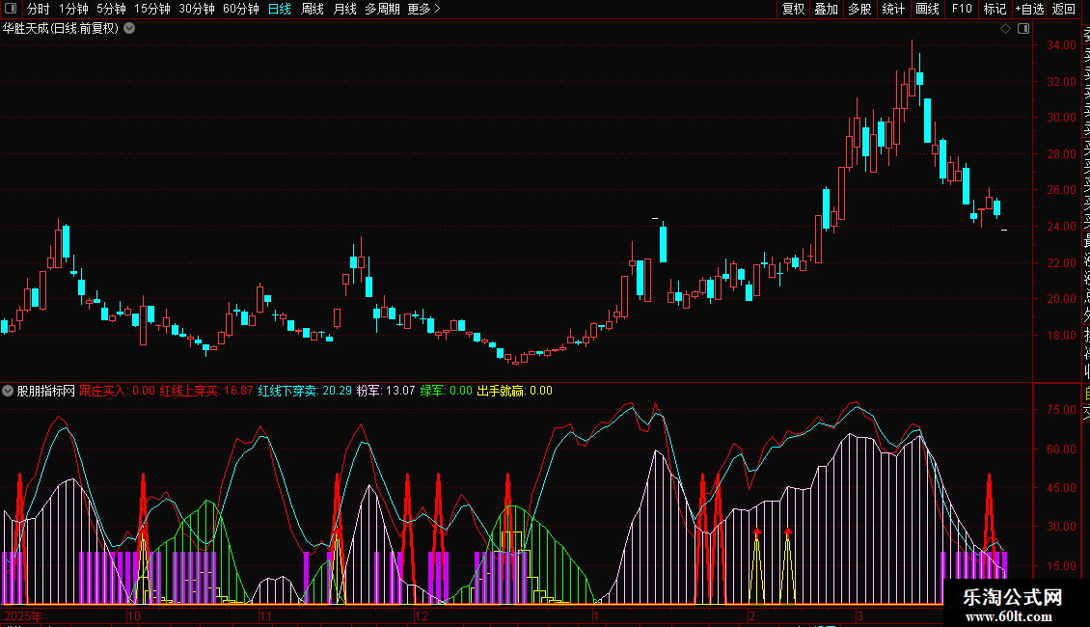The width and height of the screenshot is (1090, 627).
Task: Toggle the side panel icon beside the diamond
Action: coord(1023,29)
